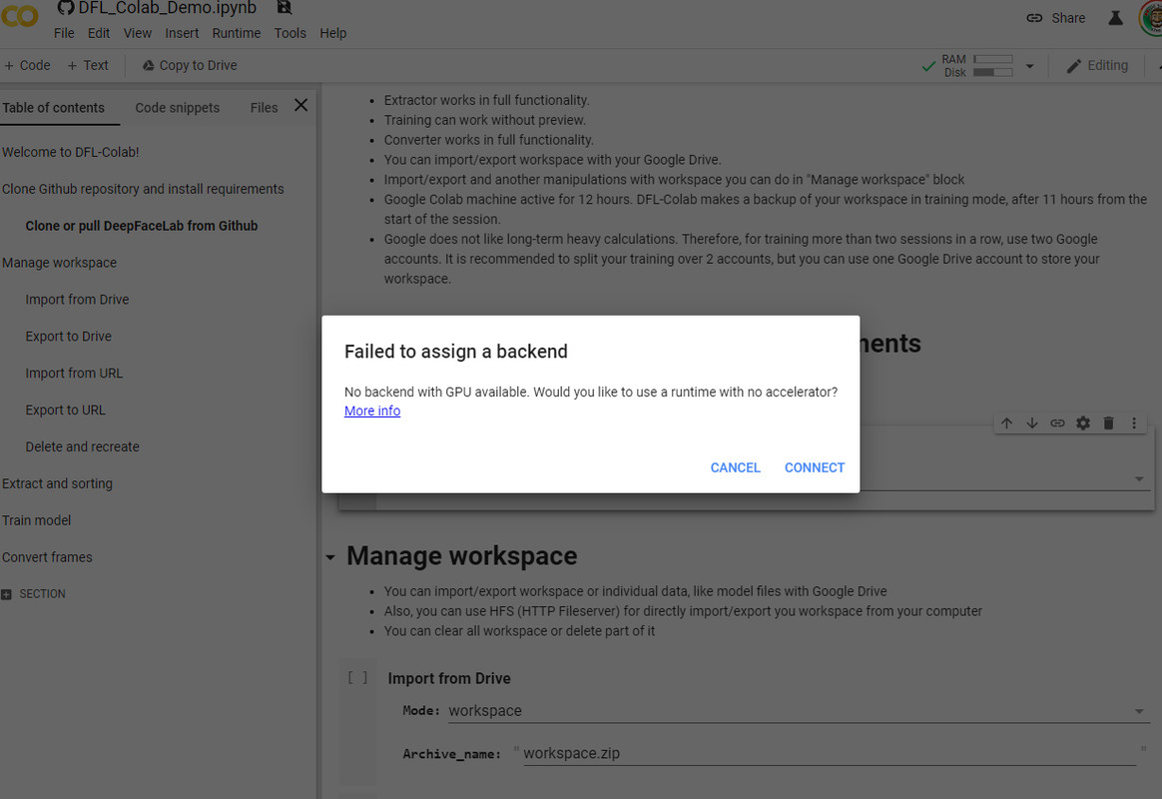
Task: Click the Archive_name input field
Action: click(830, 754)
